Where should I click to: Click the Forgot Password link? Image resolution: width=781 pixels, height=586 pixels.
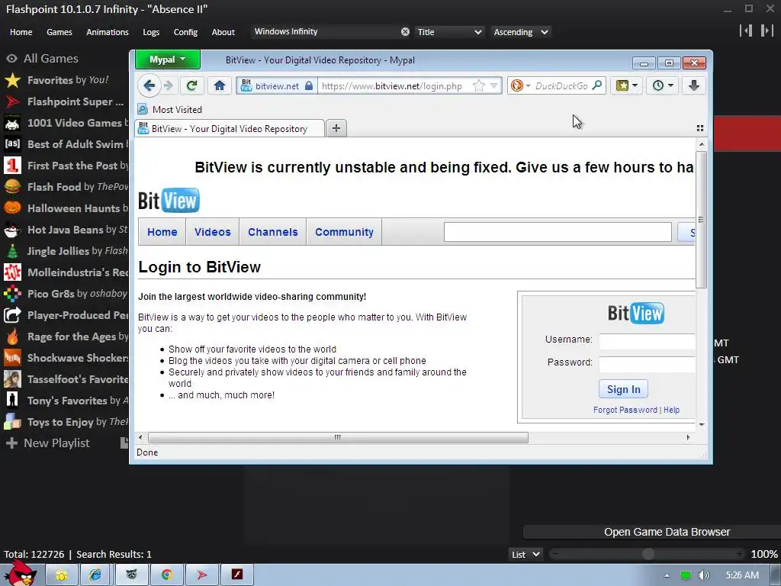(625, 410)
